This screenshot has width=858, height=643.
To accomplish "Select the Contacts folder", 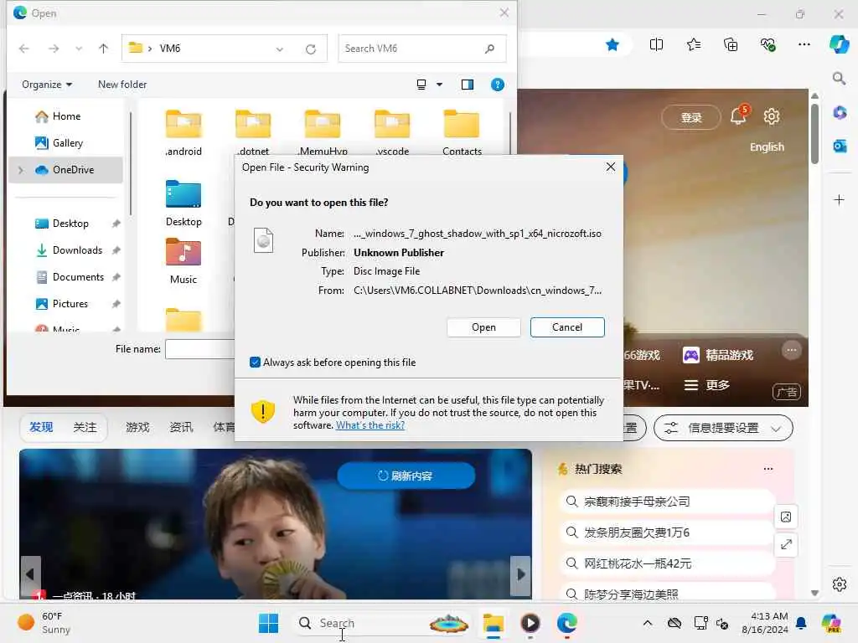I will (x=462, y=133).
